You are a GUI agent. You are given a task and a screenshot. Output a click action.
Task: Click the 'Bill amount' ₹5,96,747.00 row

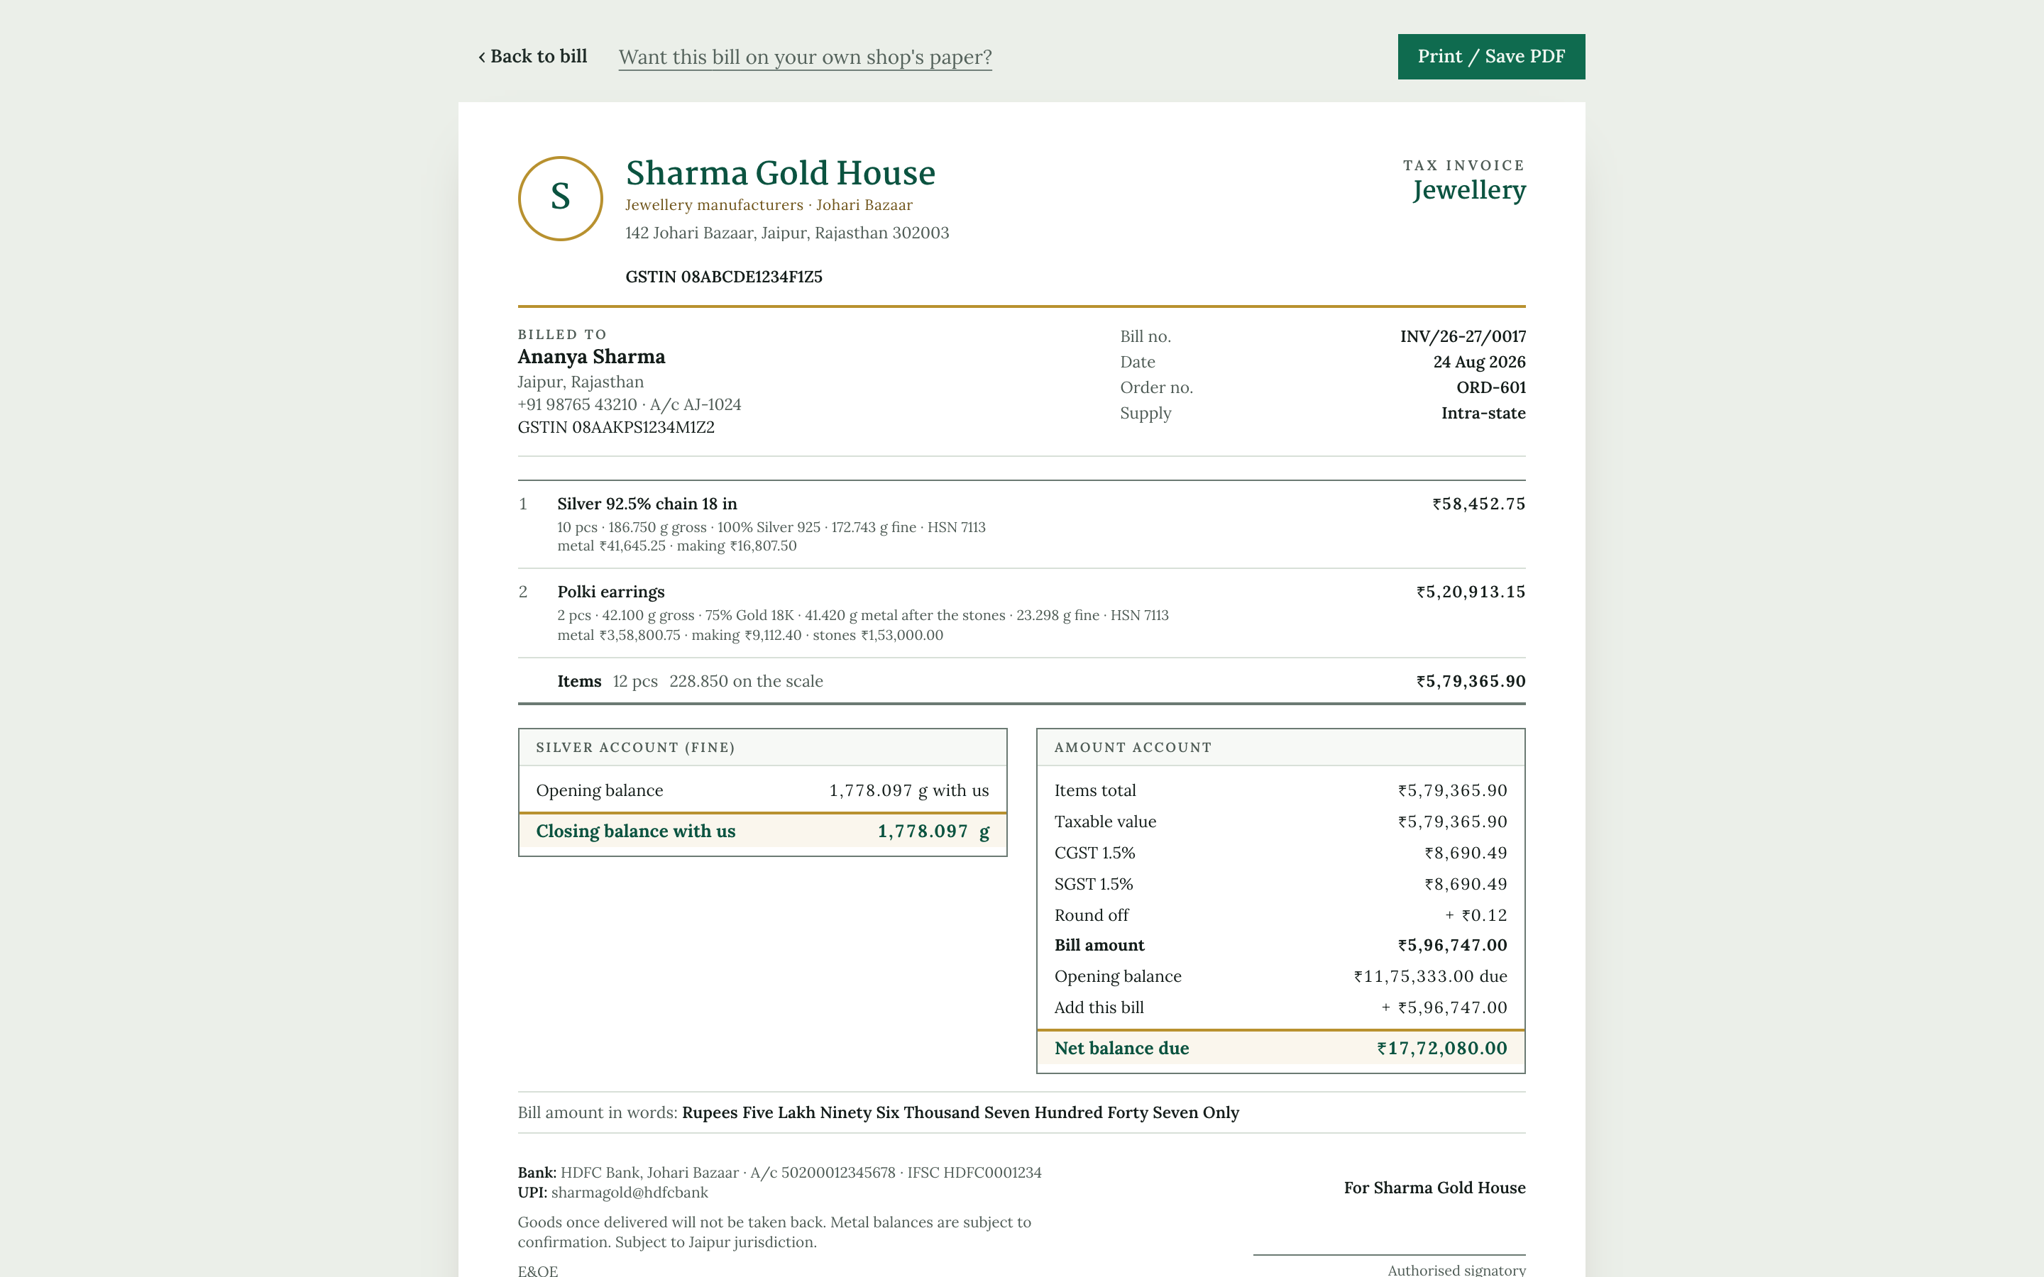point(1280,945)
